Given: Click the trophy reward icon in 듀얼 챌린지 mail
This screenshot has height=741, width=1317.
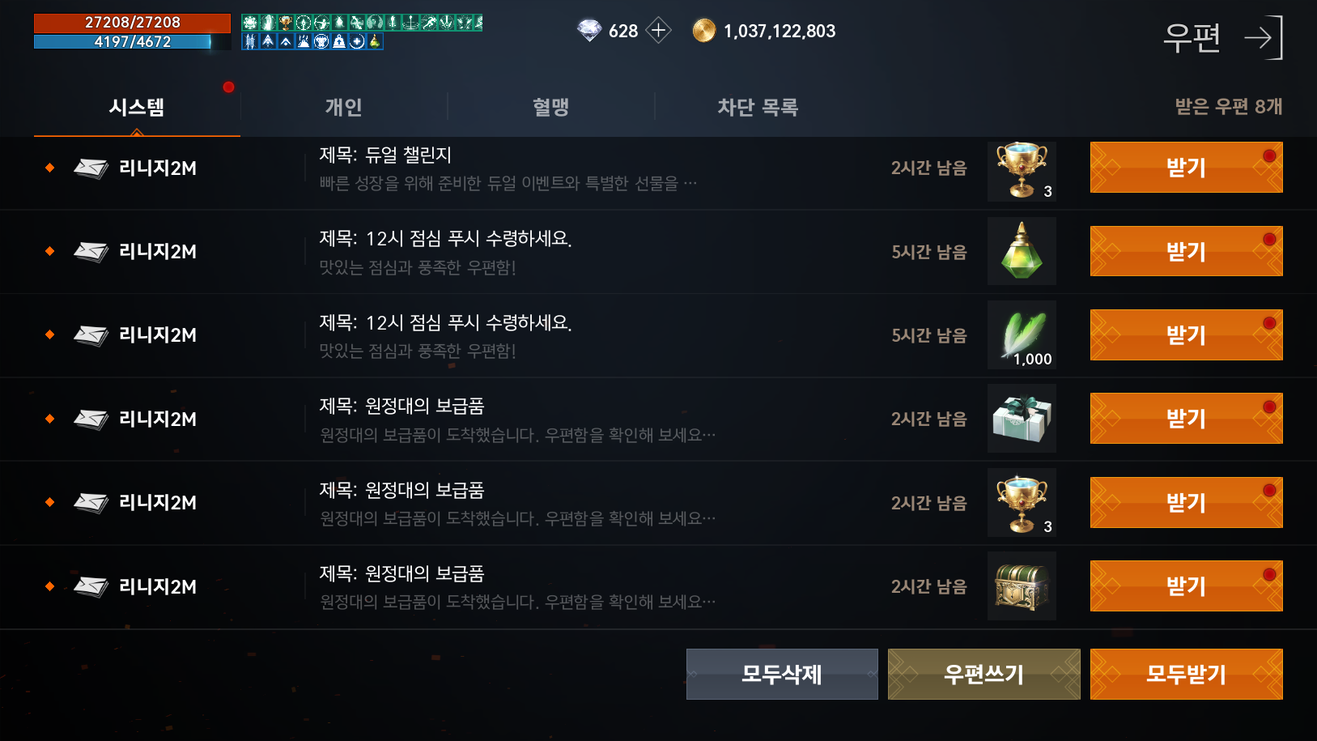Looking at the screenshot, I should click(x=1022, y=171).
